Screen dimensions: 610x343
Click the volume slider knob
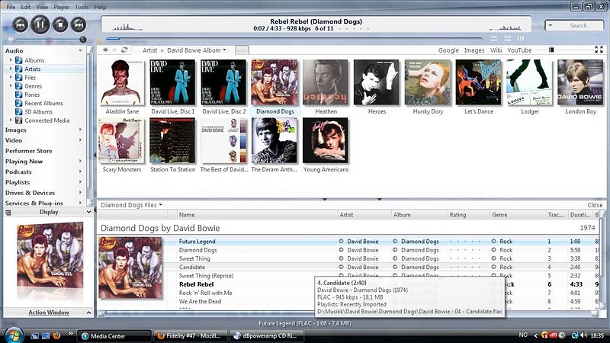tap(82, 40)
